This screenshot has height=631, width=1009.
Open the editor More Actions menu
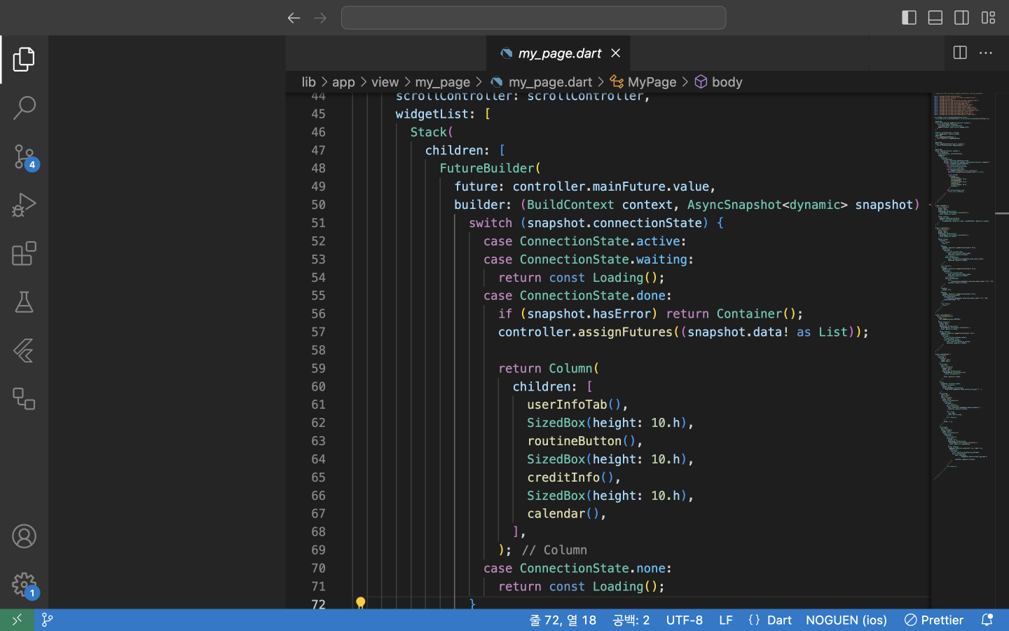pos(986,53)
